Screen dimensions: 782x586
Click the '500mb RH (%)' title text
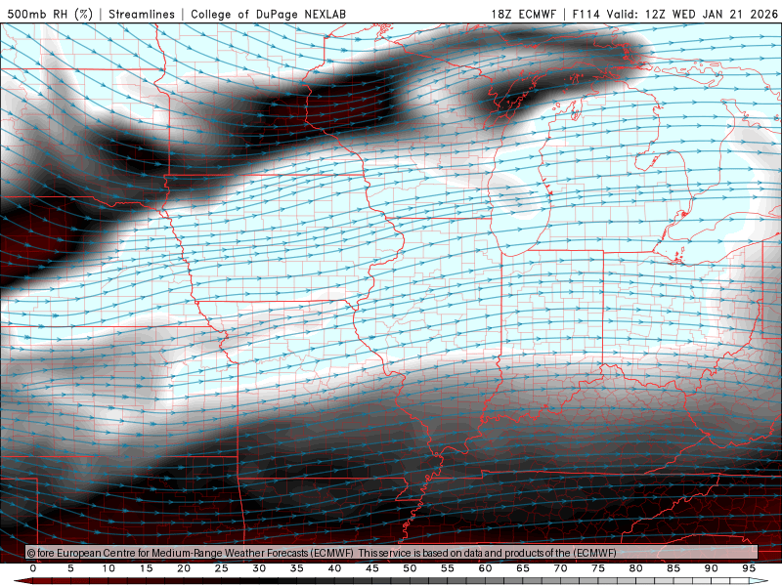pos(50,14)
